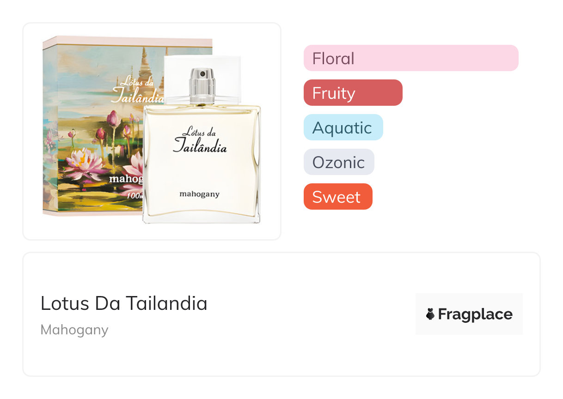Open the Lotus Da Tailandia product image
The height and width of the screenshot is (399, 563).
point(152,131)
